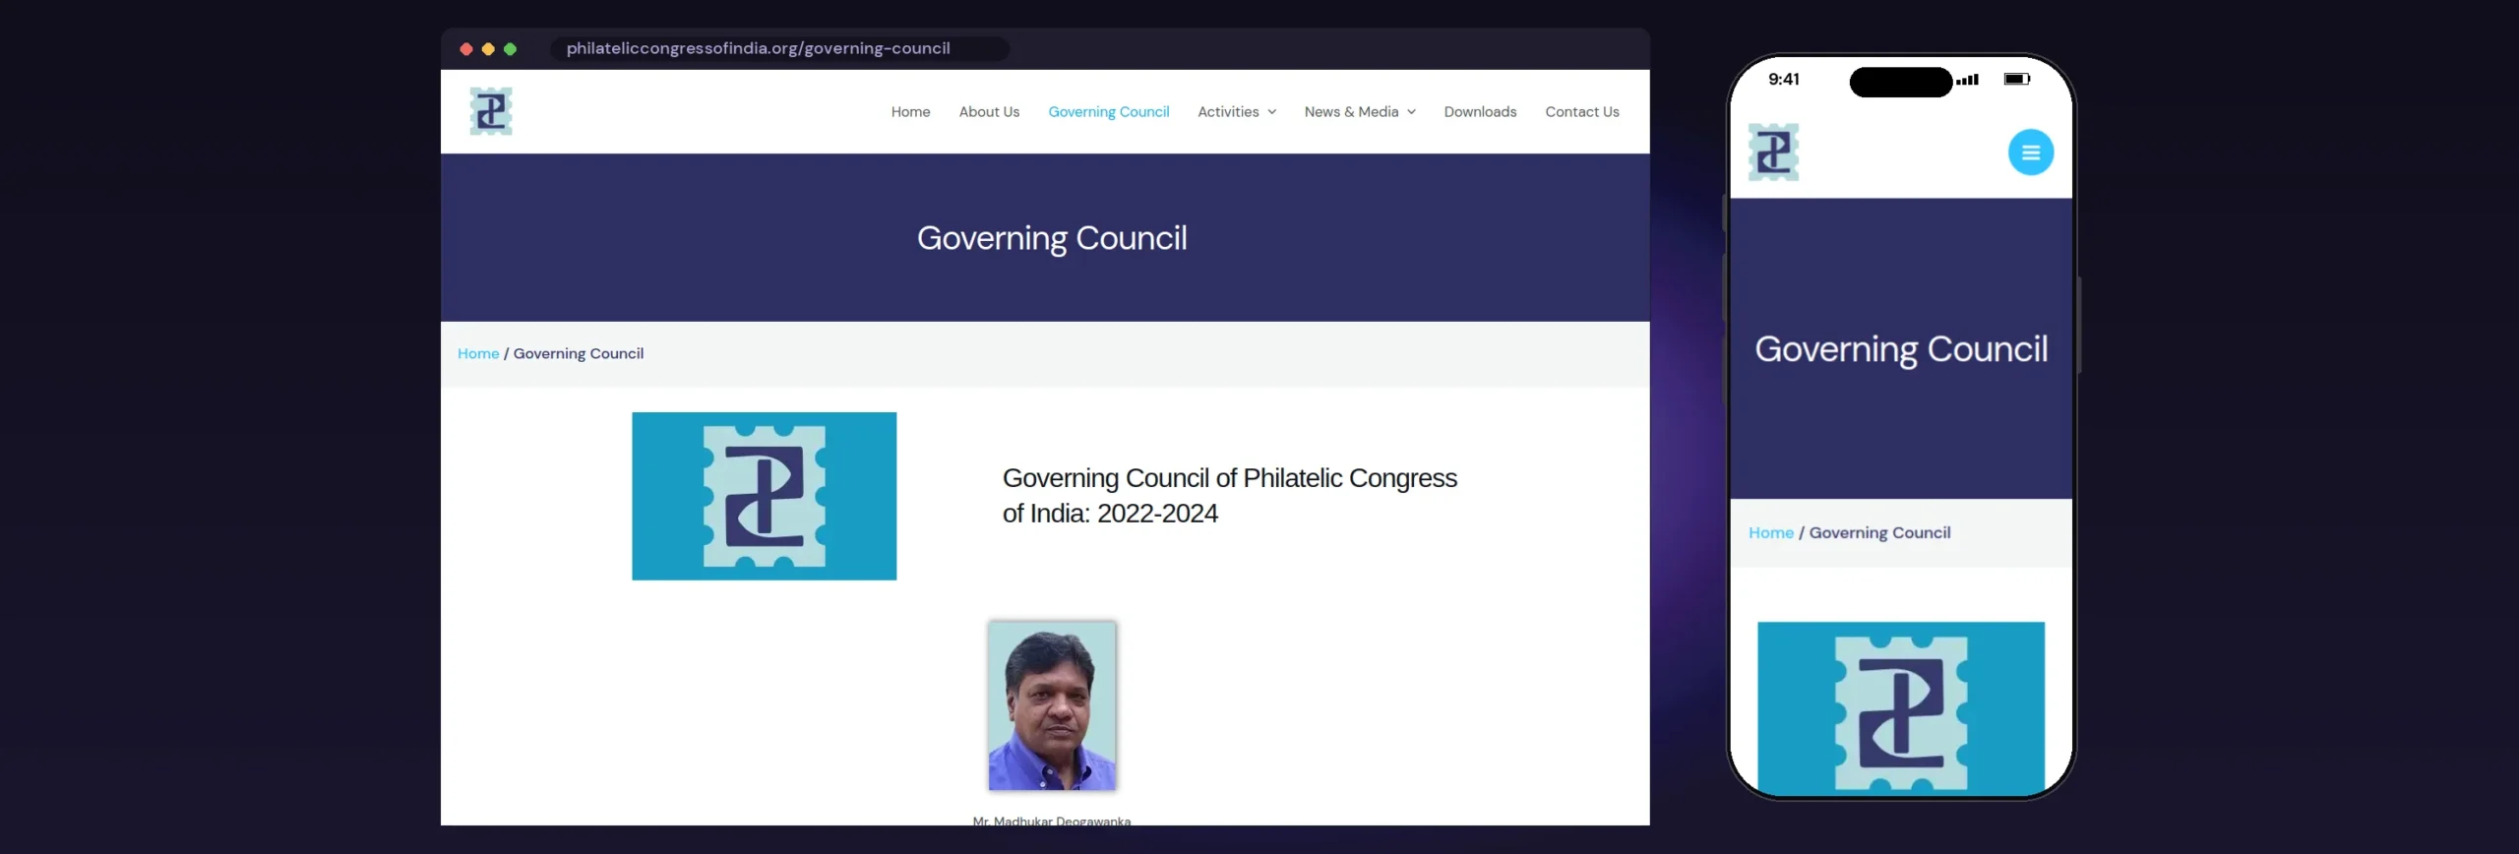Select Governing Council in the navigation bar
Image resolution: width=2519 pixels, height=854 pixels.
click(1108, 112)
